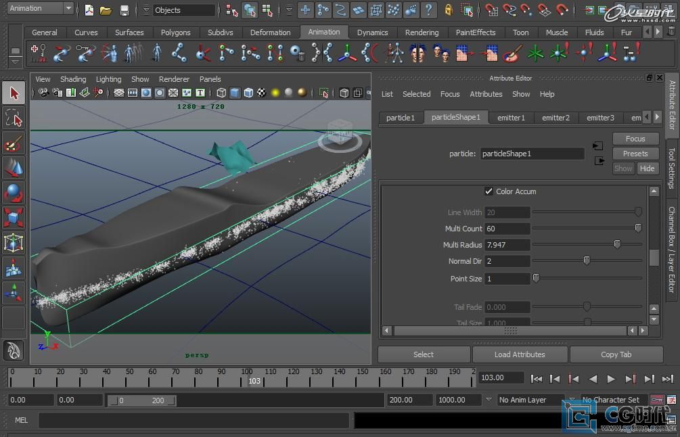The image size is (680, 437).
Task: Open the Tool Settings side tab
Action: (671, 168)
